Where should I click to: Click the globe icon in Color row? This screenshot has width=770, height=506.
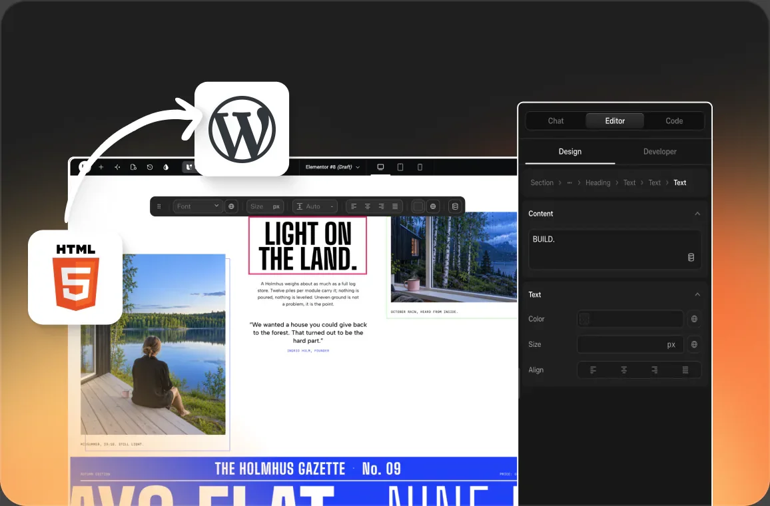tap(694, 319)
